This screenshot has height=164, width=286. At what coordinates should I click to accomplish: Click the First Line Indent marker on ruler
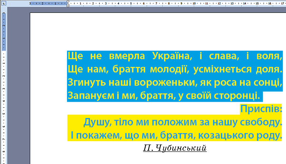pyautogui.click(x=67, y=1)
